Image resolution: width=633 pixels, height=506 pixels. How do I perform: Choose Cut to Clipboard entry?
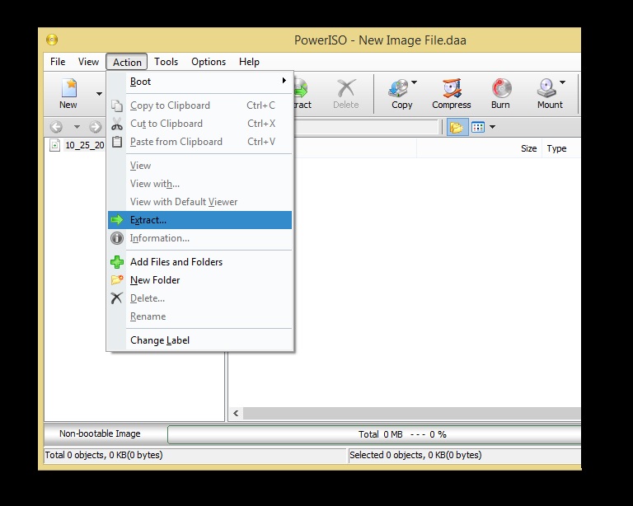pyautogui.click(x=199, y=124)
